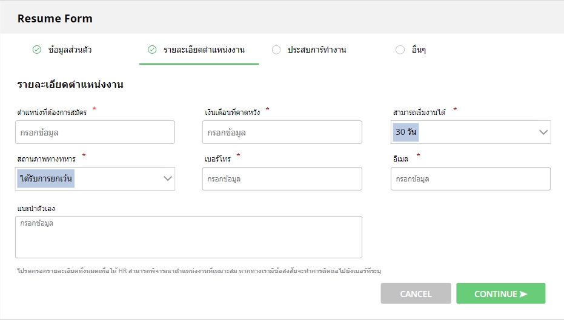Select the empty circle beside ประสบการ์ทำงาน
Viewport: 564px width, 320px height.
(x=276, y=50)
